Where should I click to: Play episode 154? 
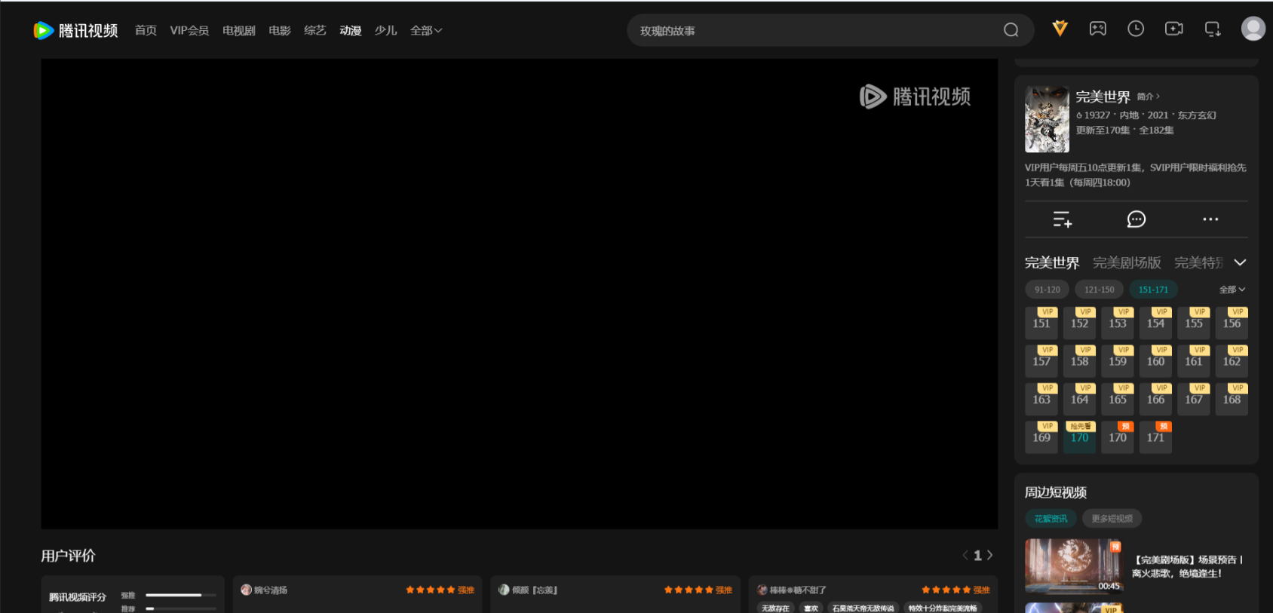point(1155,323)
